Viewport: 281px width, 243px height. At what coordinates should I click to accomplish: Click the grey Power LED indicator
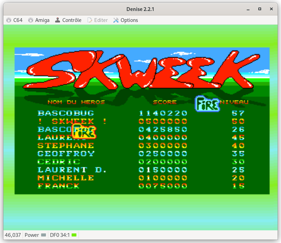tap(44, 235)
